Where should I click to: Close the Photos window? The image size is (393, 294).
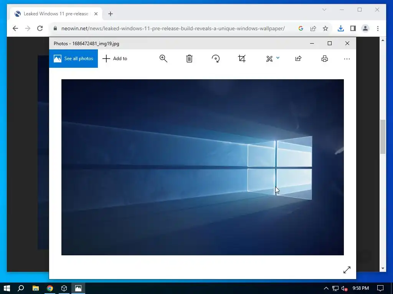(x=347, y=43)
